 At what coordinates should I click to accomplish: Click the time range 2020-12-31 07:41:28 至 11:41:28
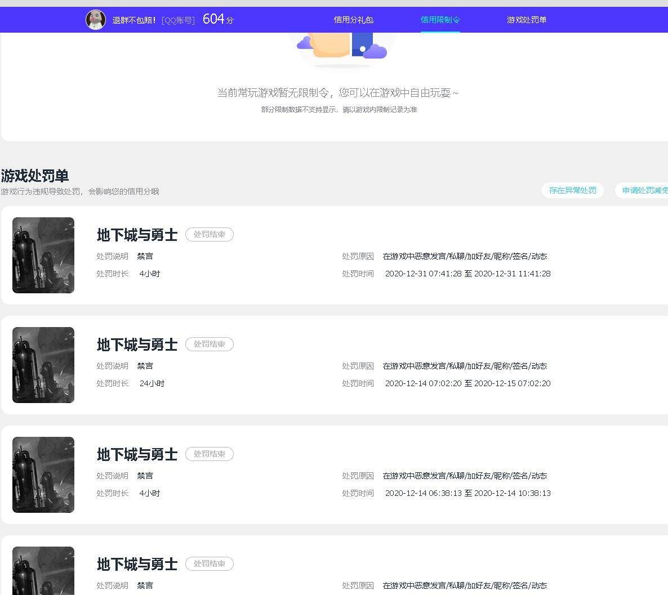pyautogui.click(x=468, y=274)
